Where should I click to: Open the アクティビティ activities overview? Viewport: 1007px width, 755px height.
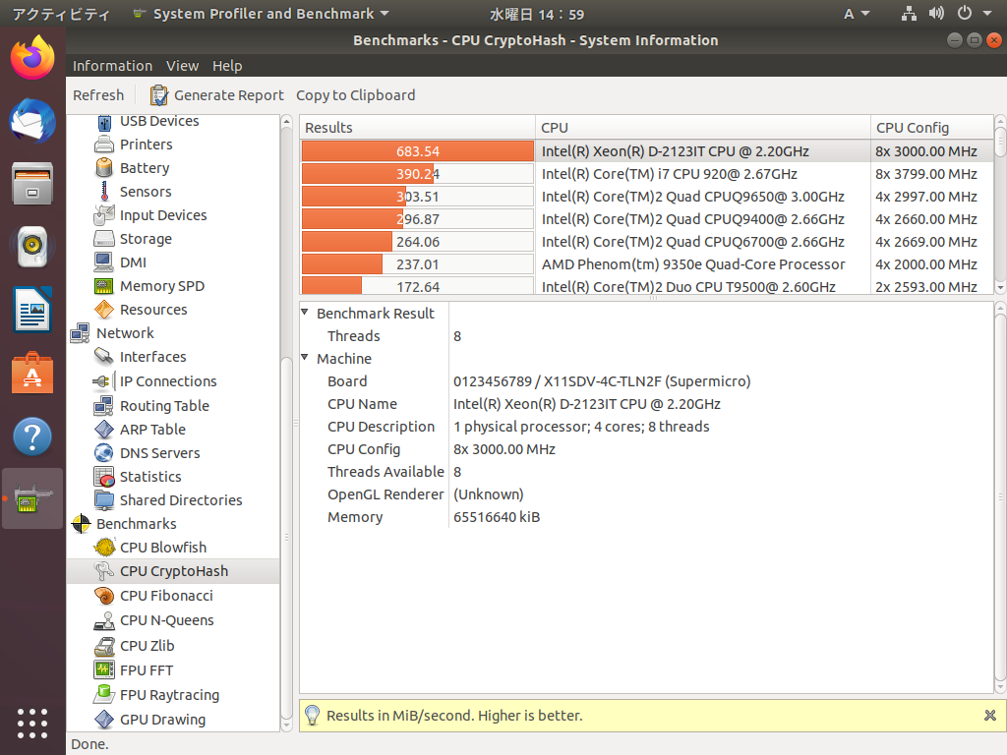62,14
